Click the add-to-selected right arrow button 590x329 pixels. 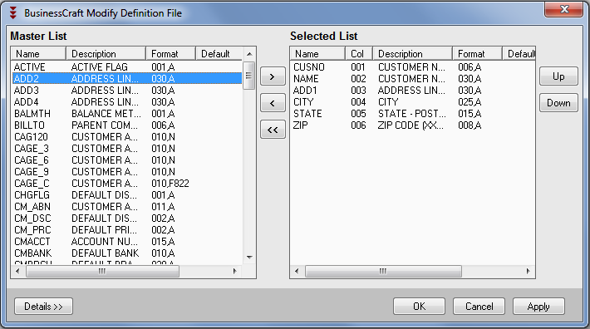273,76
